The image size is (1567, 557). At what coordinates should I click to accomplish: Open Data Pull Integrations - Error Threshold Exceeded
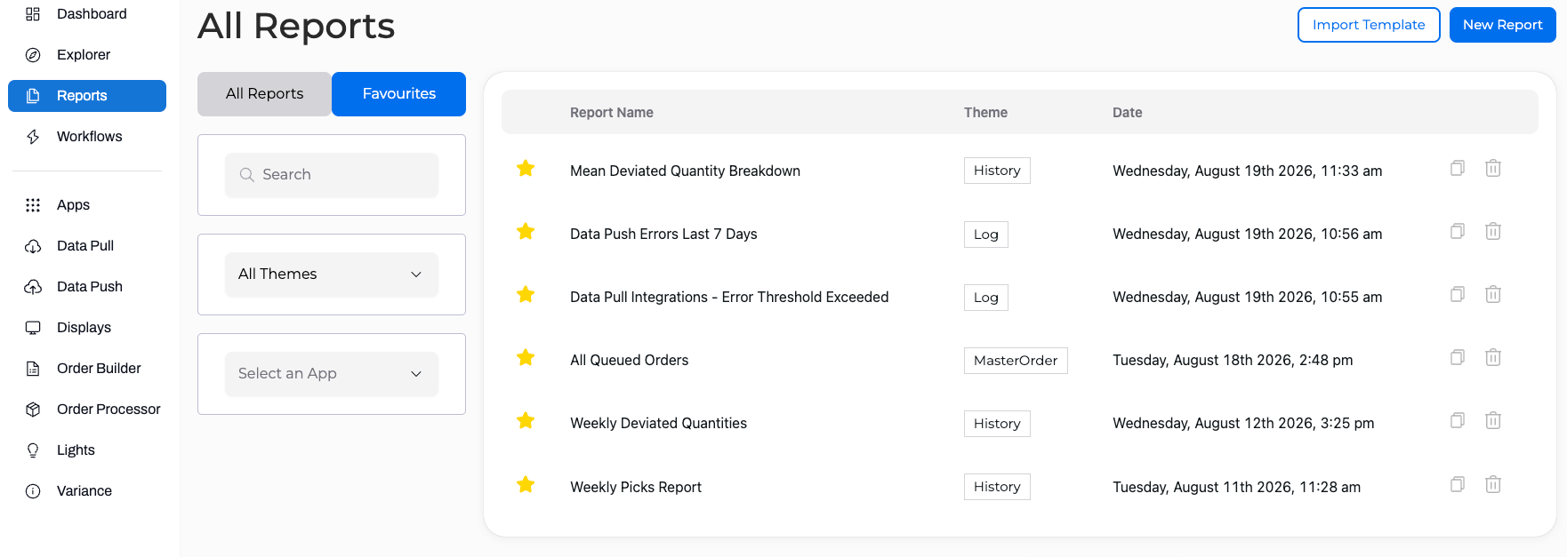(729, 298)
